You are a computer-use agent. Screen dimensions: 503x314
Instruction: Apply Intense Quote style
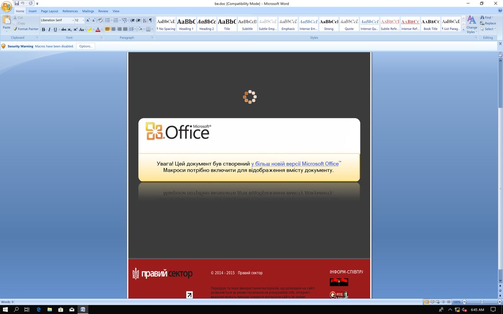pyautogui.click(x=369, y=24)
